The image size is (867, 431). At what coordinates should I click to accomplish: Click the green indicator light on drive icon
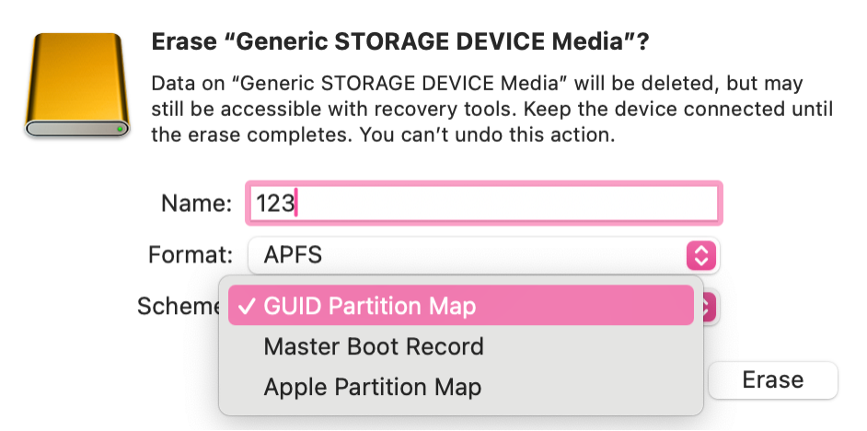click(x=121, y=129)
